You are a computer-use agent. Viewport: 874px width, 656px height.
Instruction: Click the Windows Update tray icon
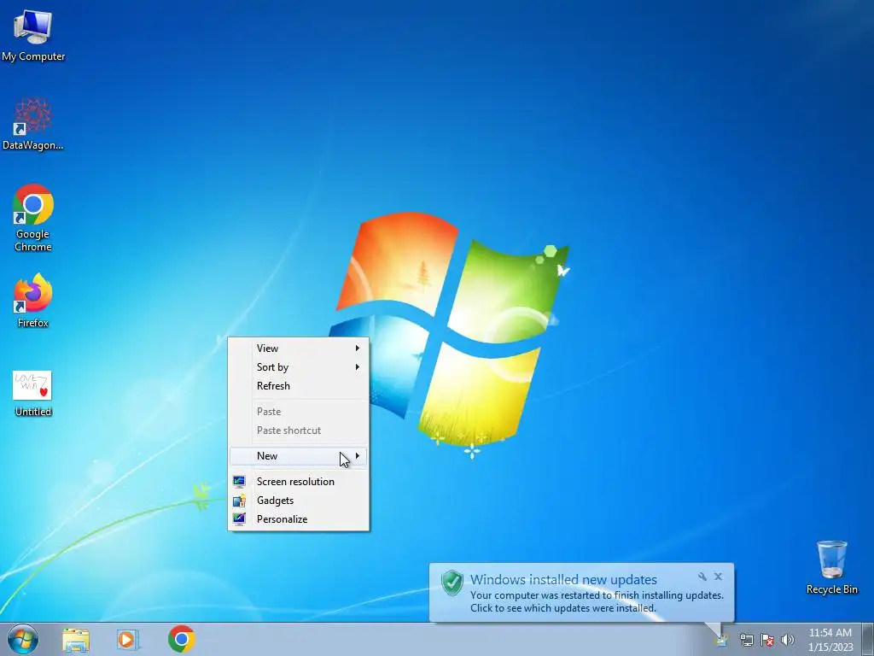(722, 641)
